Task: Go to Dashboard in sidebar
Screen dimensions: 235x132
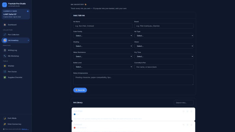Action: point(16,25)
